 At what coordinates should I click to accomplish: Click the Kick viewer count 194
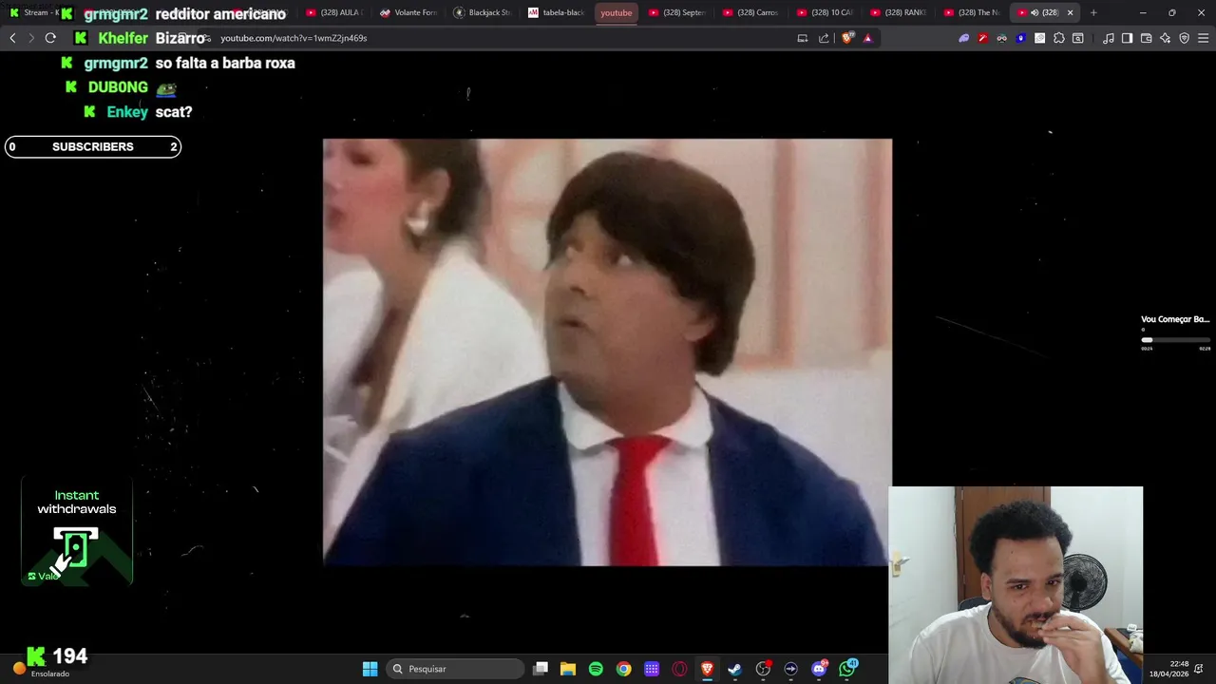pyautogui.click(x=58, y=655)
